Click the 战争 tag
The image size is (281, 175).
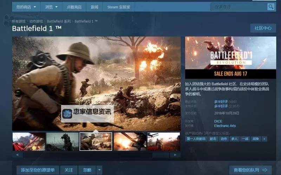[256, 139]
